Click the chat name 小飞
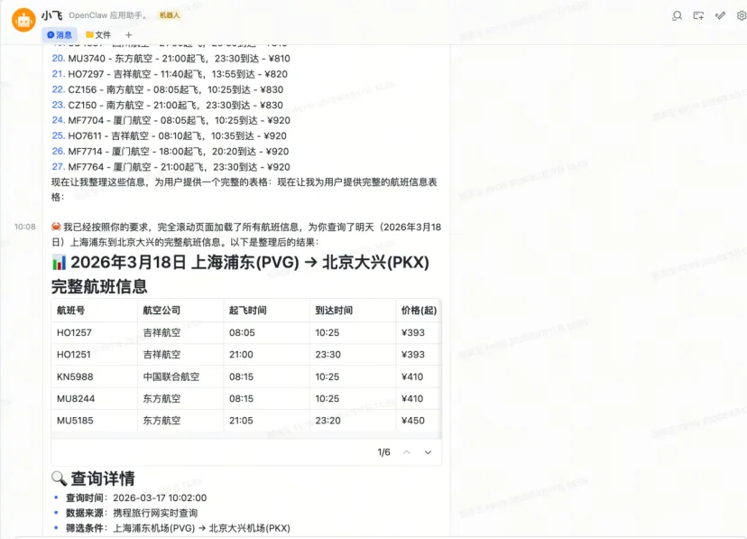 [51, 15]
